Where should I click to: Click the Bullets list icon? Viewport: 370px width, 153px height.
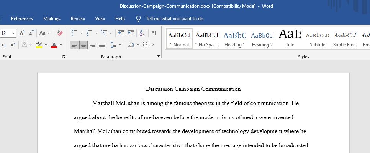tap(74, 33)
